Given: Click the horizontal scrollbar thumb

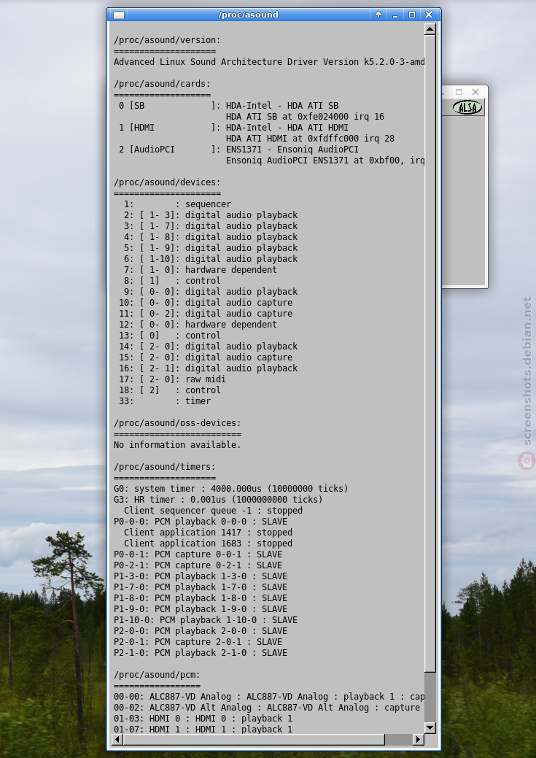Looking at the screenshot, I should (x=254, y=739).
